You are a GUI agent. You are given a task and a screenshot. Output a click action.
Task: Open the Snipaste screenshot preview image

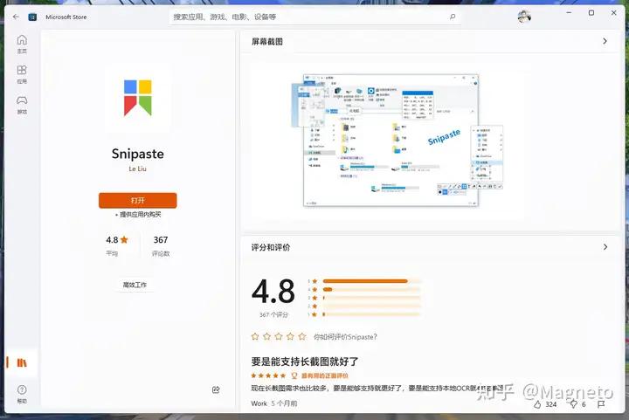coord(391,140)
